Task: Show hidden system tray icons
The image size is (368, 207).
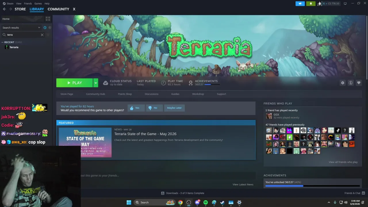Action: pos(329,202)
